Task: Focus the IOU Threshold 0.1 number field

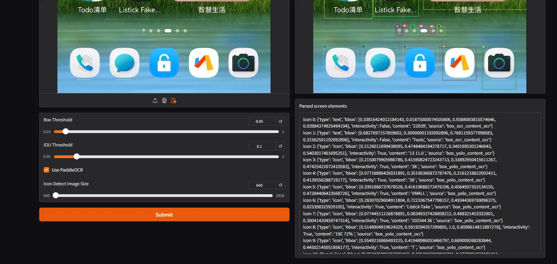Action: [x=262, y=146]
